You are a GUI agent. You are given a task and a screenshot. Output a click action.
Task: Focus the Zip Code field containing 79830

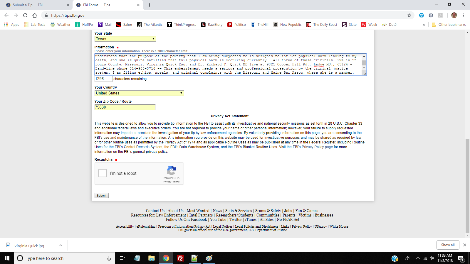[x=125, y=107]
